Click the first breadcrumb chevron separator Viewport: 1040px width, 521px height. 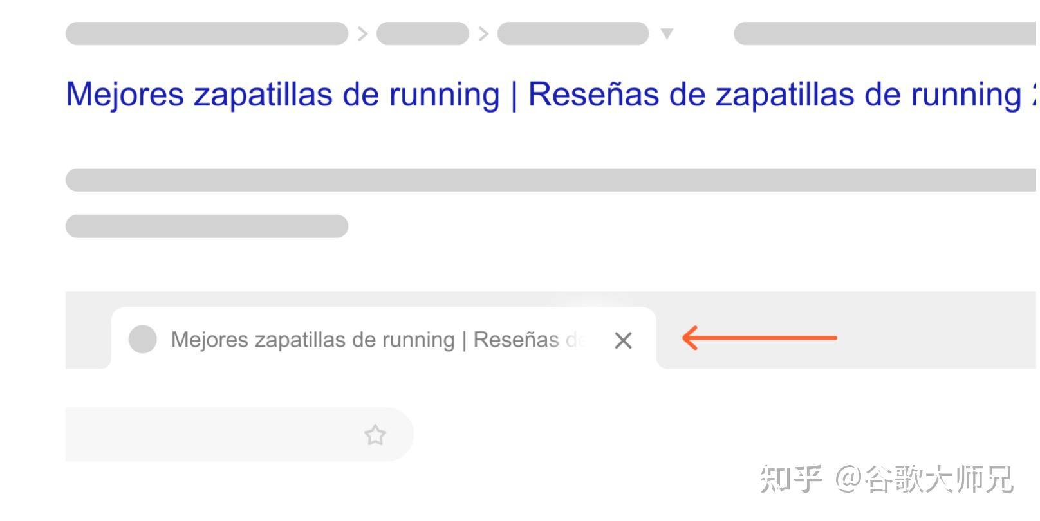[x=362, y=33]
